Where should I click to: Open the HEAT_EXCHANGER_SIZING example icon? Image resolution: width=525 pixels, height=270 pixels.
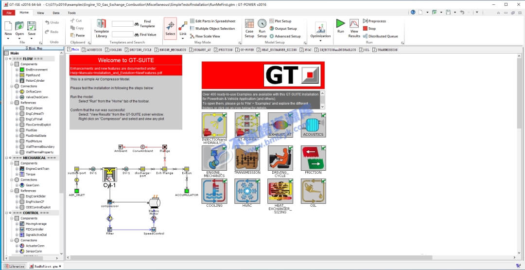pyautogui.click(x=280, y=191)
